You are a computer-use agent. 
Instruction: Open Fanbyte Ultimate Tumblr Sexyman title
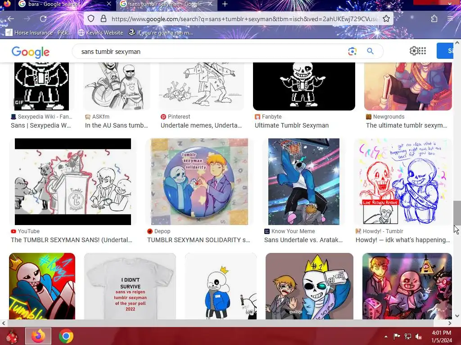(292, 125)
